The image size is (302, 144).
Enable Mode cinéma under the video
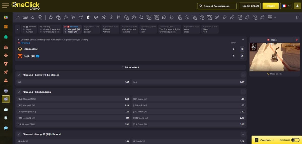[275, 74]
